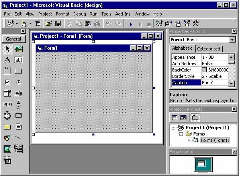Show more toolbar buttons chevron

coord(234,21)
